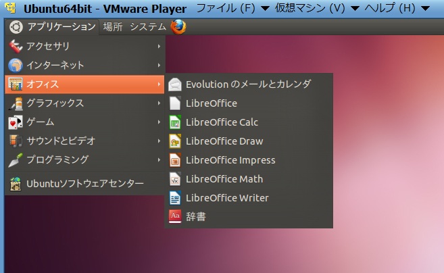Click the VMware Player title bar icon
This screenshot has height=273, width=444.
pos(10,8)
